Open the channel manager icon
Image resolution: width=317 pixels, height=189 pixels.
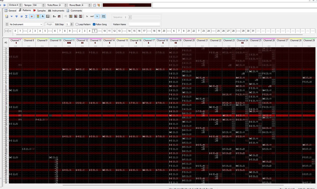click(48, 16)
